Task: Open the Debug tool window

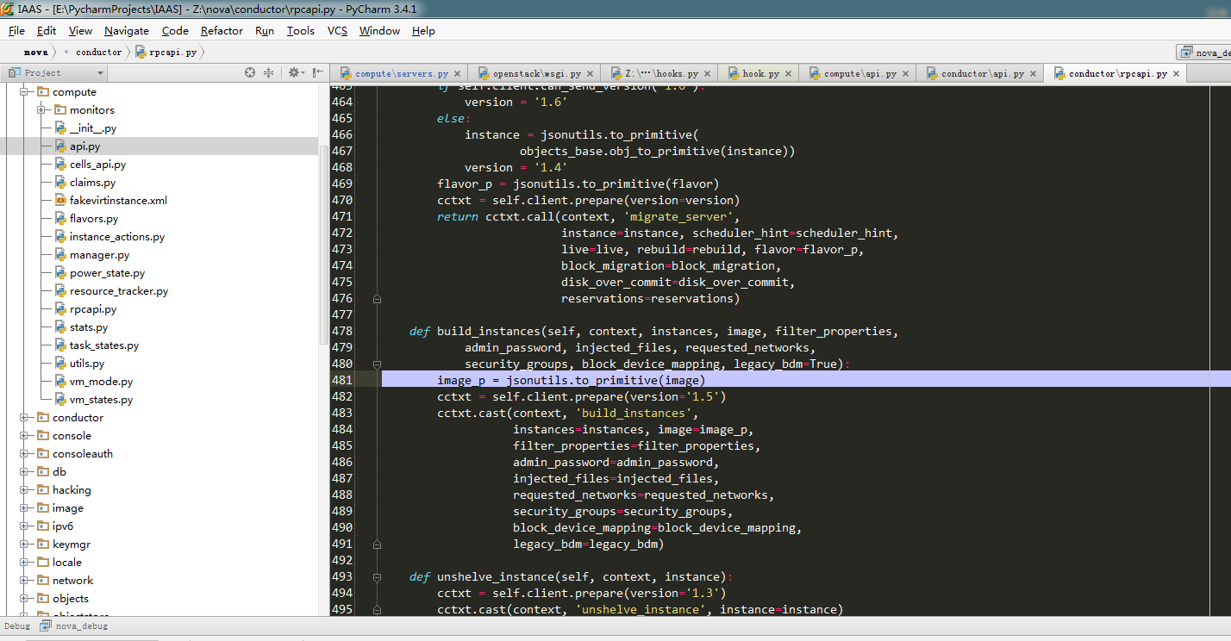Action: (16, 626)
